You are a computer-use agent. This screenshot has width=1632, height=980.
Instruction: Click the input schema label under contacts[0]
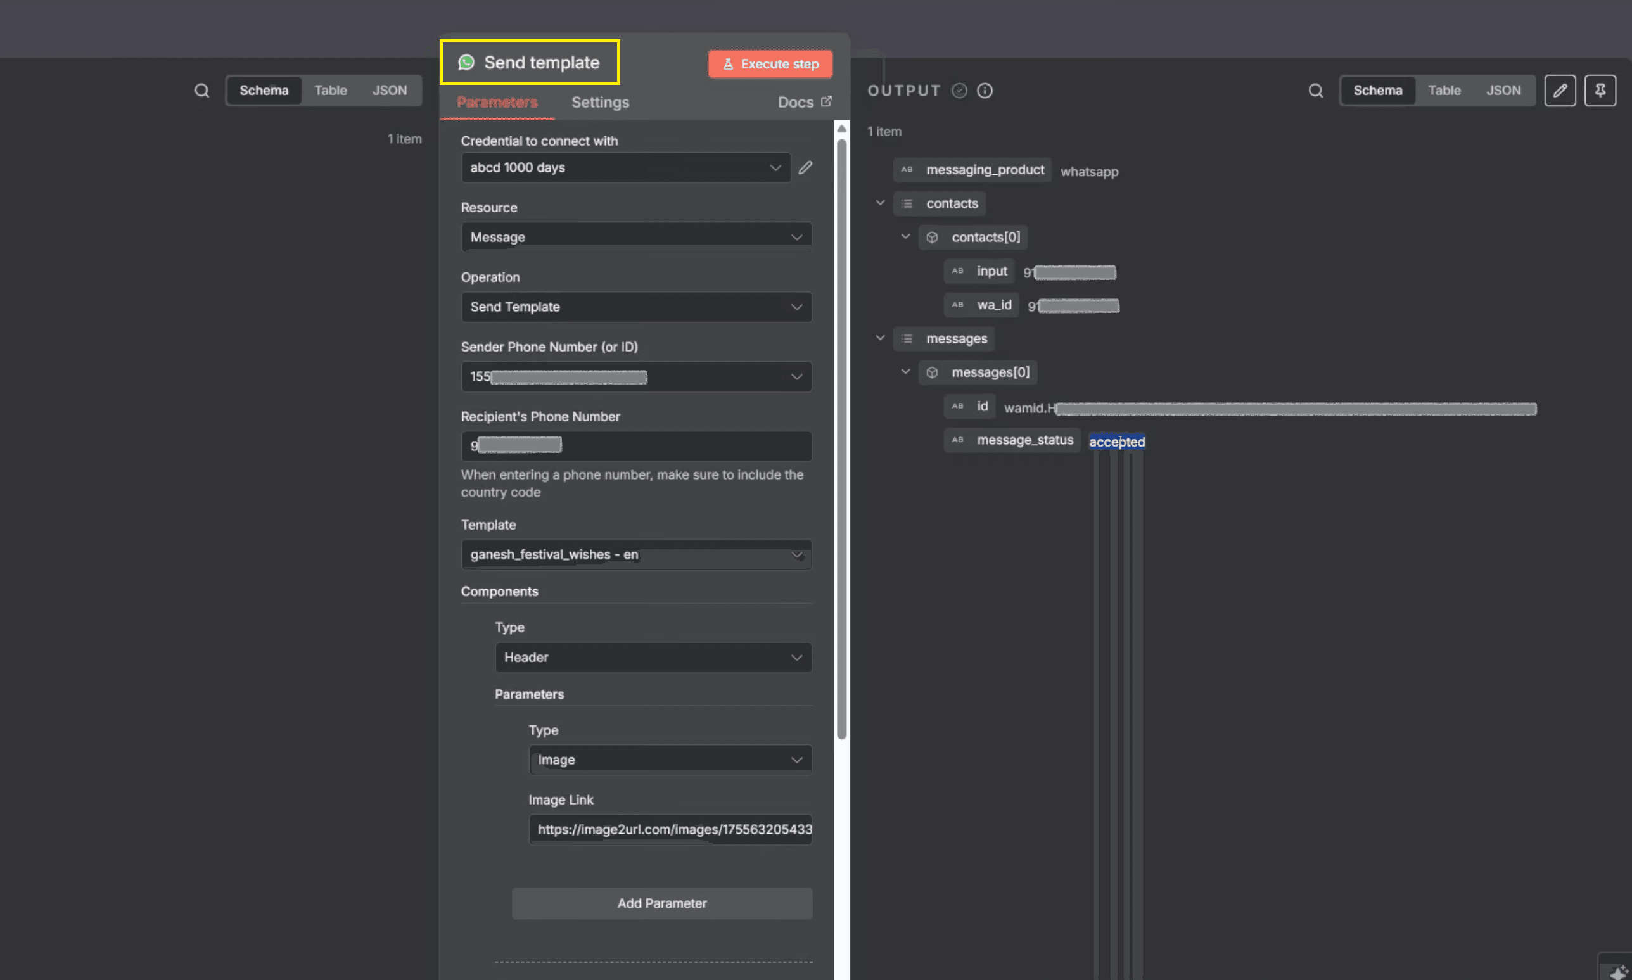pyautogui.click(x=992, y=270)
